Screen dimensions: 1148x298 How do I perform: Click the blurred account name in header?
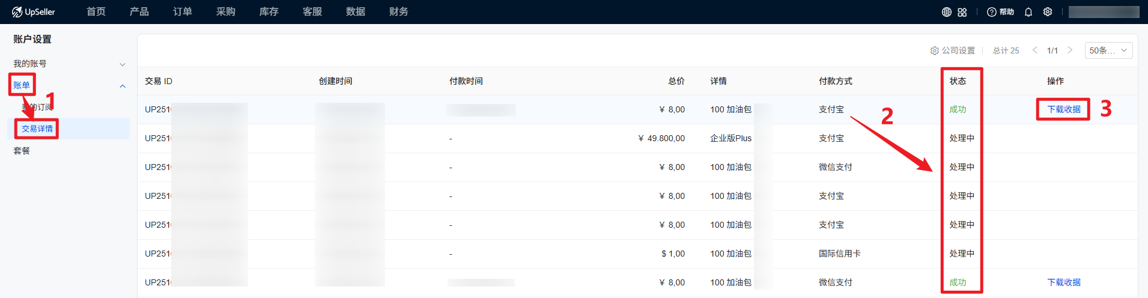[x=1104, y=12]
